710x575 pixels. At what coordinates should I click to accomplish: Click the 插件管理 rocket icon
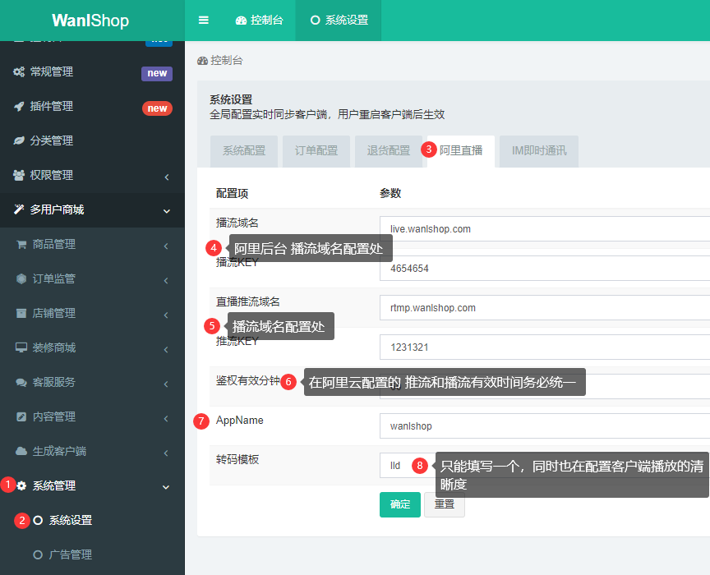[19, 107]
